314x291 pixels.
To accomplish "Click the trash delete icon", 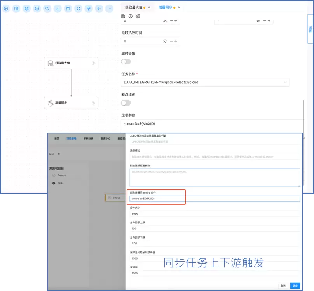I will click(68, 9).
